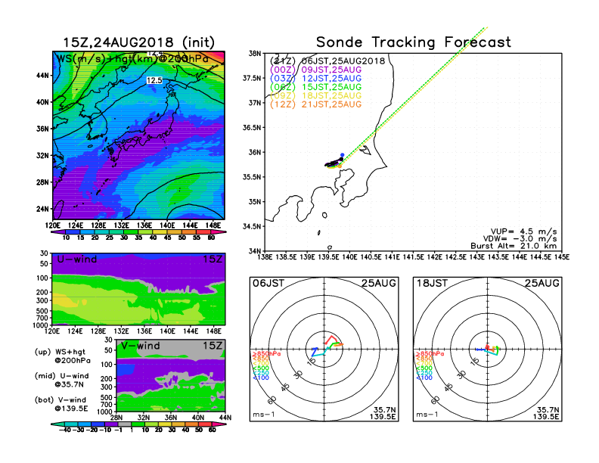Click the "(up) WS+hgt @200hPa" note
The width and height of the screenshot is (599, 463).
pyautogui.click(x=63, y=356)
